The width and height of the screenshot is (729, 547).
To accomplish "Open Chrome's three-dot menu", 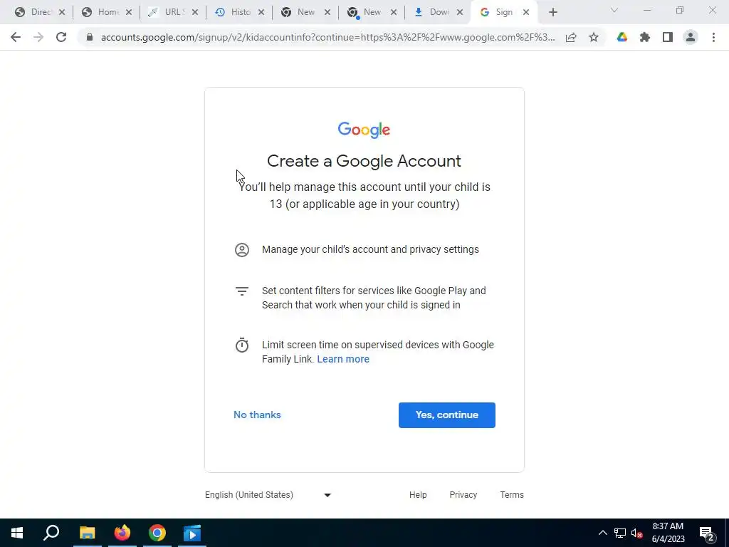I will (x=713, y=37).
